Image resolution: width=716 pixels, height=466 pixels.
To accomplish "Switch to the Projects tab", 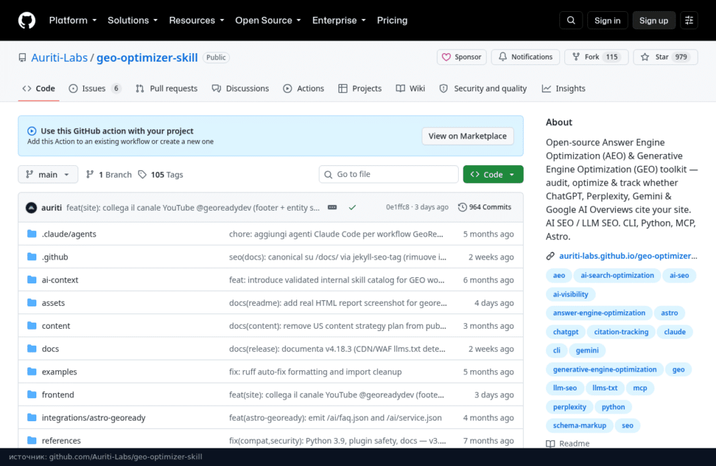I will coord(360,89).
